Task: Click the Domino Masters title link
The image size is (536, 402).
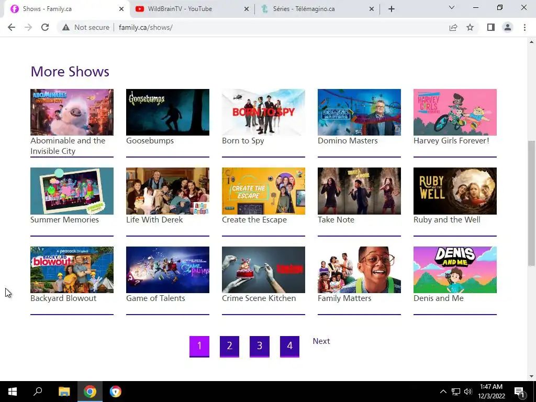Action: click(x=348, y=140)
